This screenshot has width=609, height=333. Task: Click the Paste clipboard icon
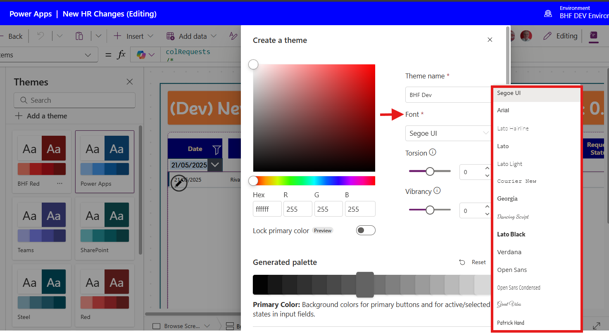(79, 36)
